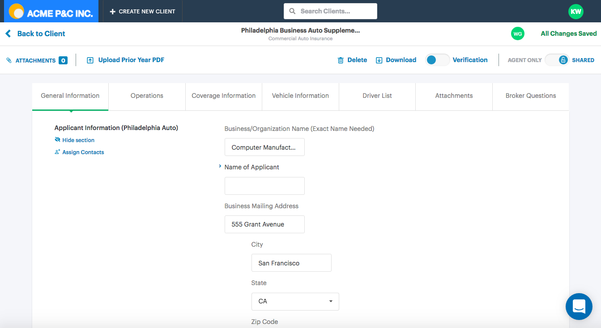This screenshot has height=328, width=601.
Task: Click the Upload Prior Year PDF icon
Action: pos(90,60)
